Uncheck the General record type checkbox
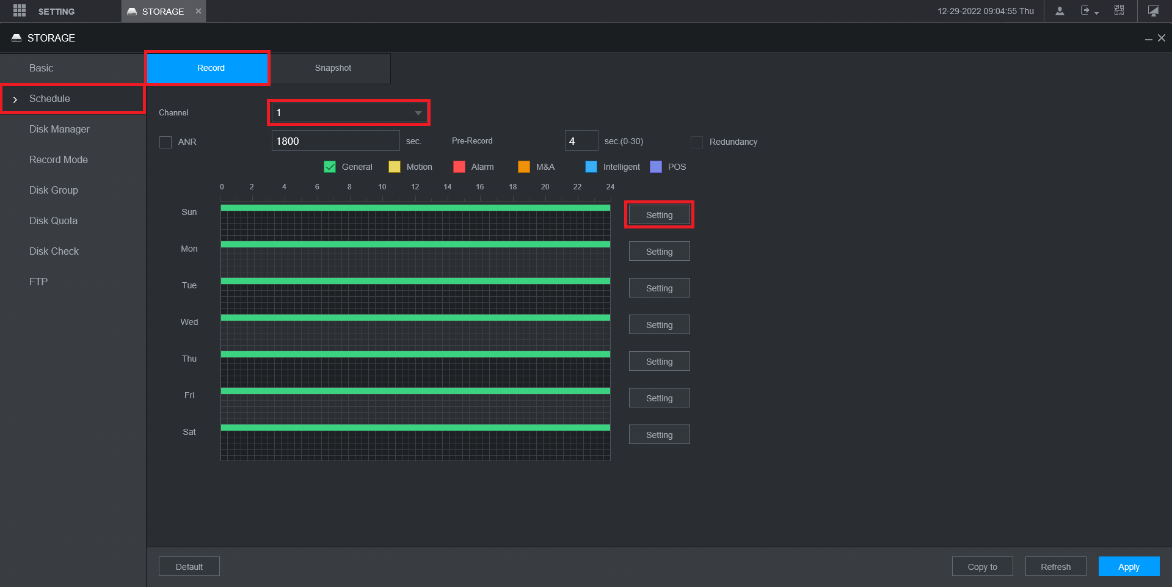This screenshot has height=587, width=1172. pos(330,167)
